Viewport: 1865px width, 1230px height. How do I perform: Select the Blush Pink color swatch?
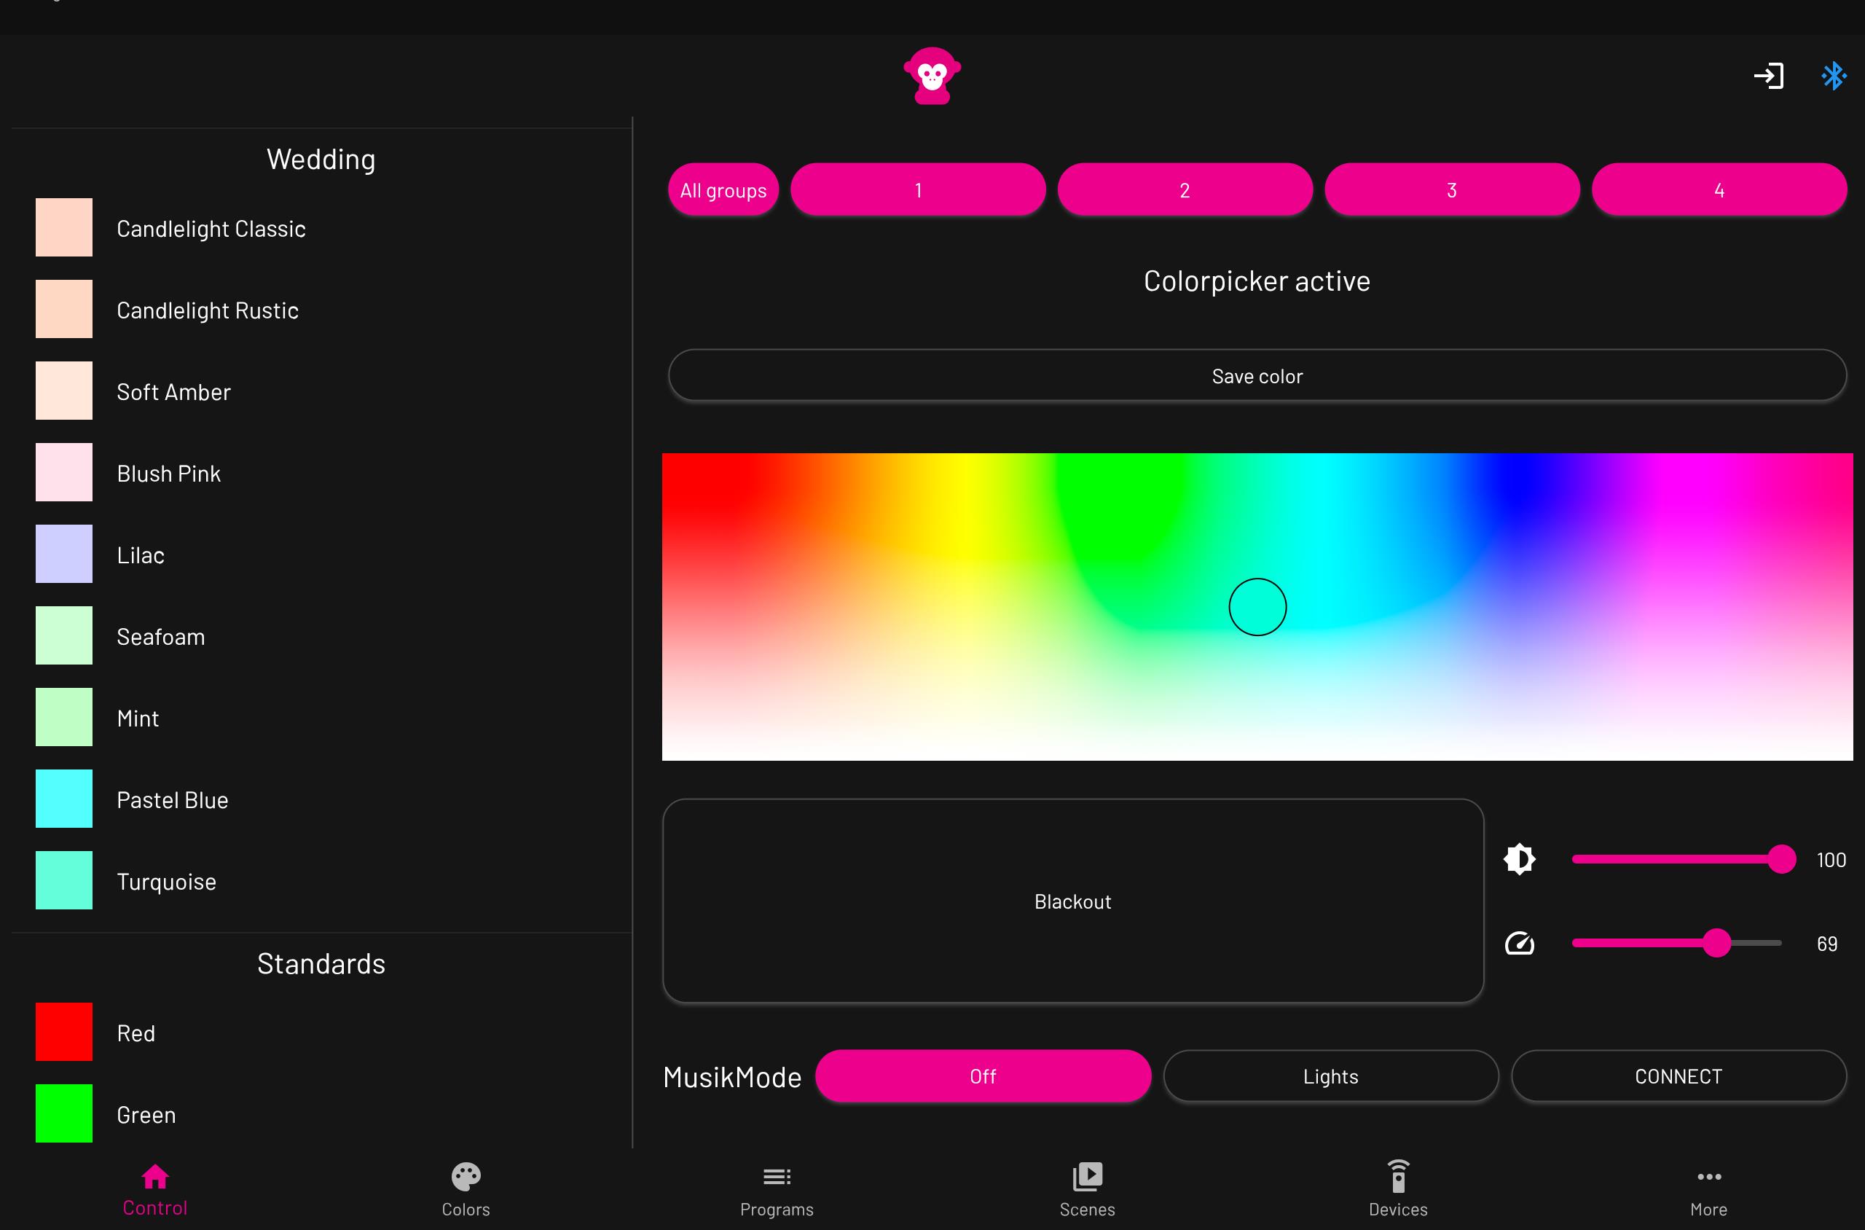63,474
